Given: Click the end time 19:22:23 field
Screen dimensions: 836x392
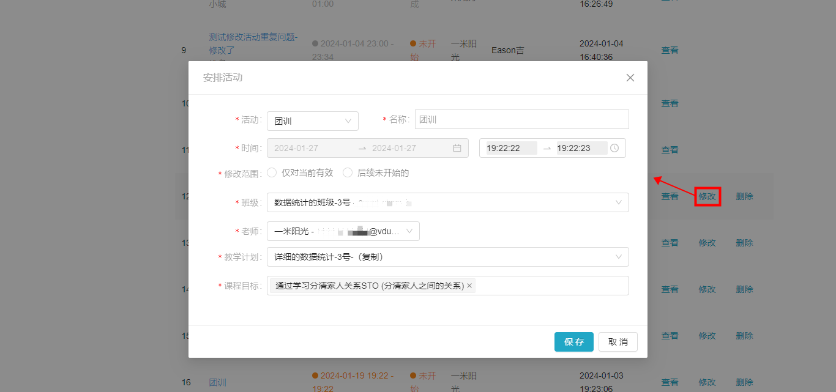Looking at the screenshot, I should [581, 148].
